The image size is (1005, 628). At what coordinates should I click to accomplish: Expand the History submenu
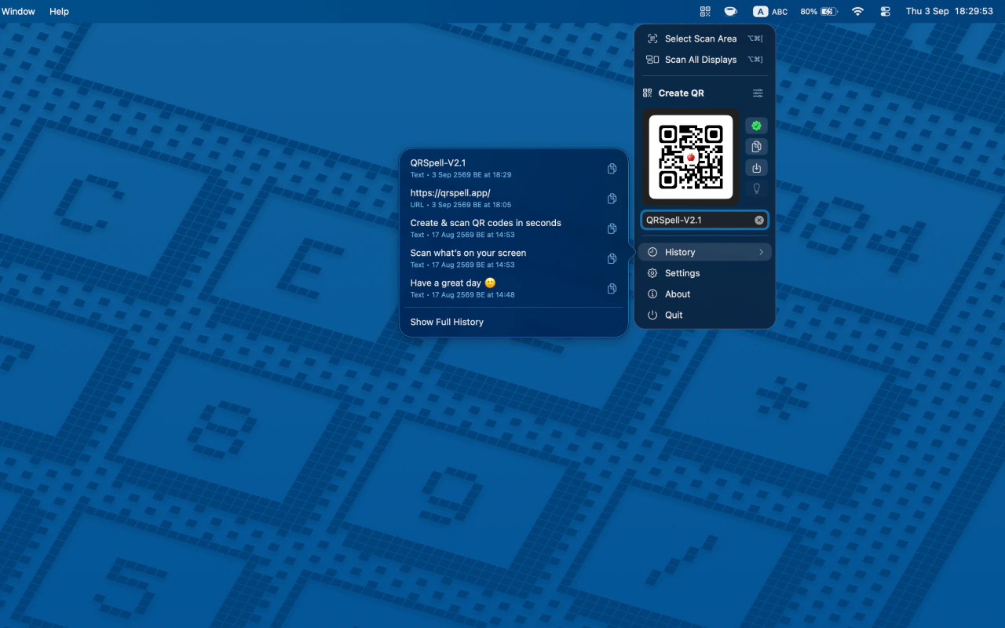[704, 252]
